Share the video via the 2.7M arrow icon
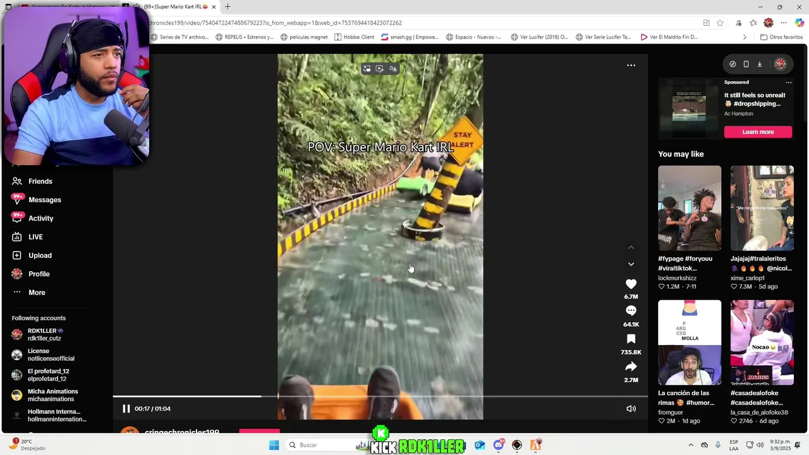 [x=631, y=367]
